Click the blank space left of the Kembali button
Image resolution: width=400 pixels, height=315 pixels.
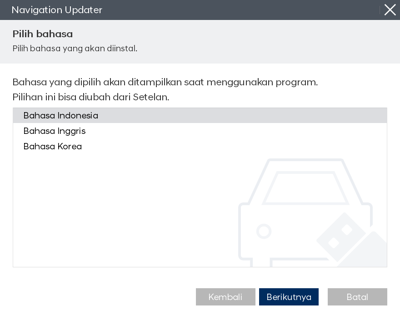click(x=100, y=297)
